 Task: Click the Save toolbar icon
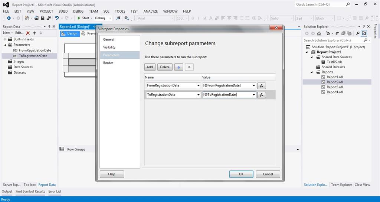coord(42,18)
